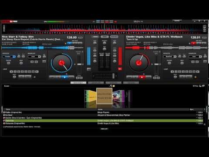The image size is (209, 157).
Task: Click the right deck Key knob
Action: tap(182, 63)
